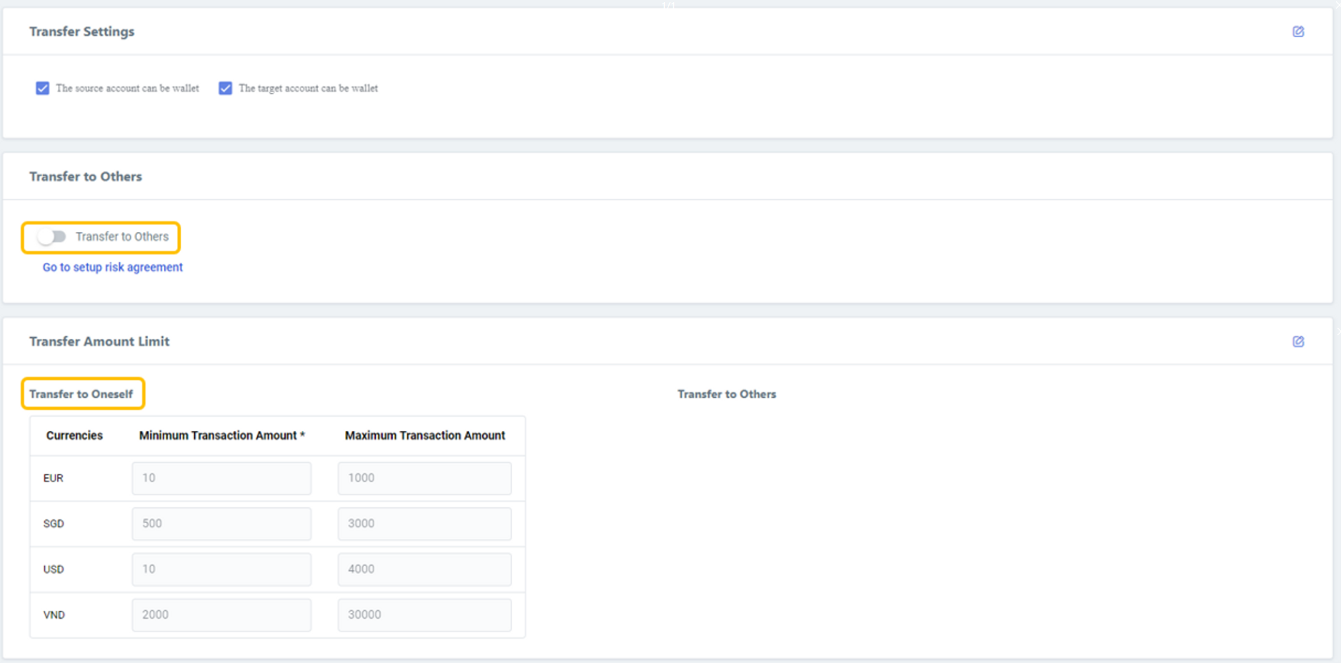Click the Transfer Settings section title
Viewport: 1341px width, 663px height.
pos(81,31)
